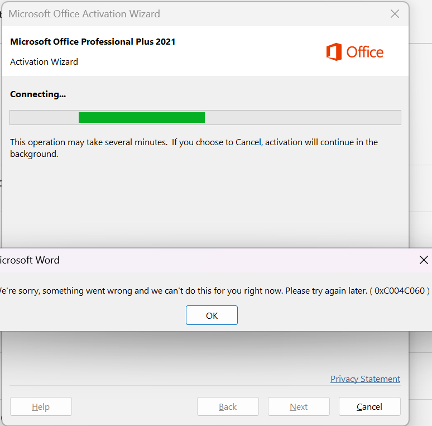Click the 'Connecting...' status text
Screen dimensions: 432x426
point(38,94)
